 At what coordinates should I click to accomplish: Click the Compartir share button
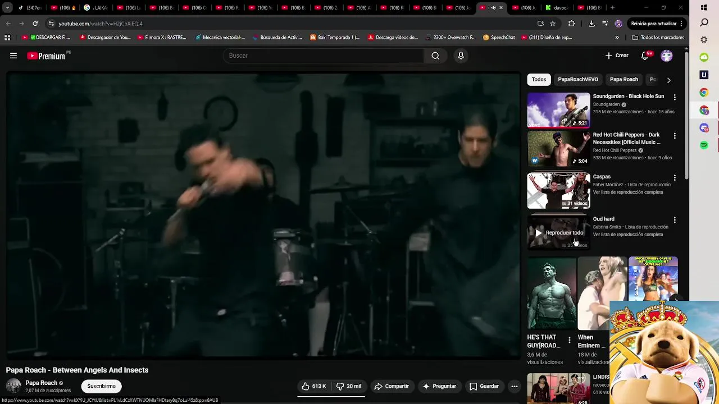pos(392,386)
